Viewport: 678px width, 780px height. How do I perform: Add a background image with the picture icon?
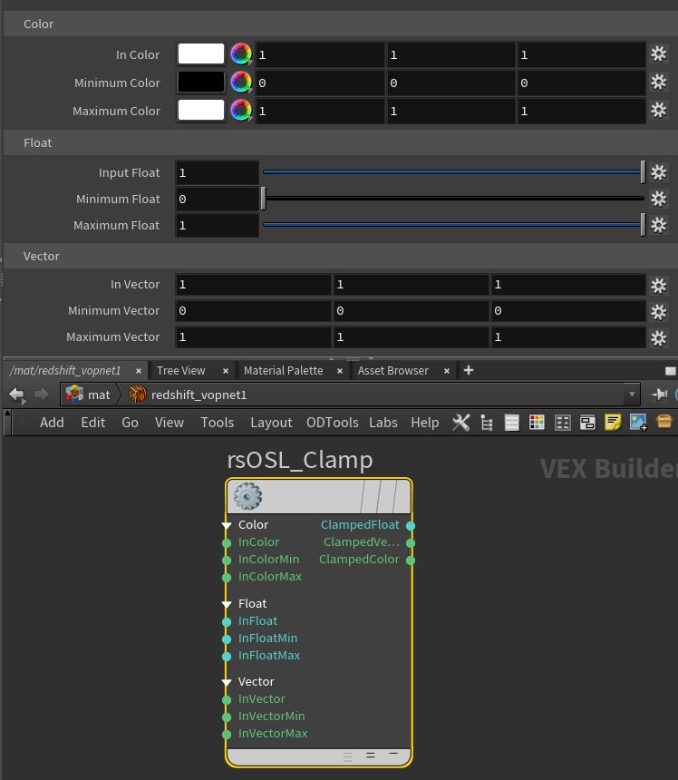pos(638,423)
